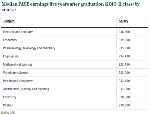The image size is (150, 115).
Task: Select the Politics row label
Action: click(8, 105)
